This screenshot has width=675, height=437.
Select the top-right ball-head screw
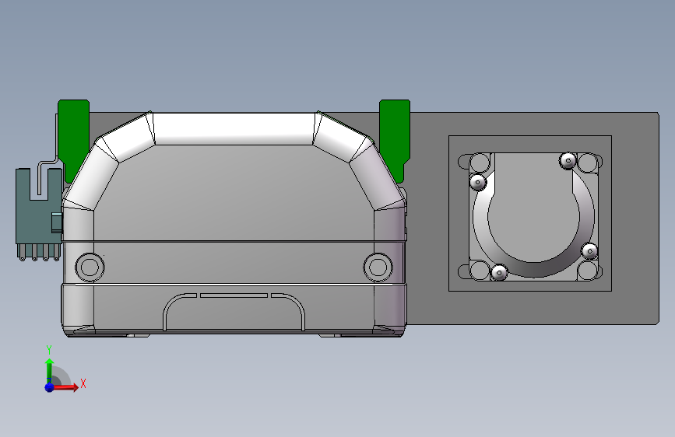(568, 161)
